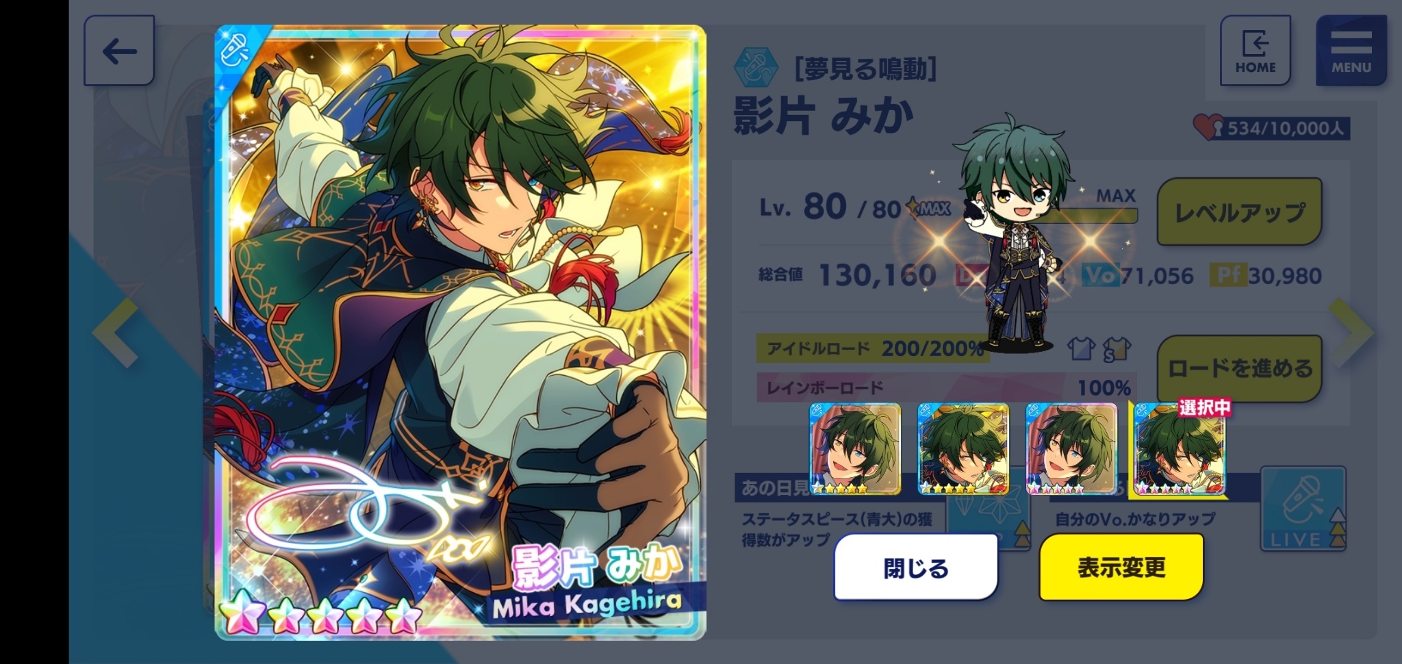Open the MENU hamburger button

click(x=1351, y=51)
